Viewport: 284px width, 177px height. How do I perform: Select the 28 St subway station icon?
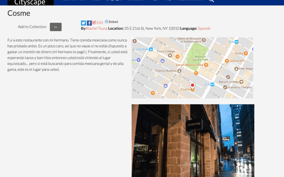[236, 42]
